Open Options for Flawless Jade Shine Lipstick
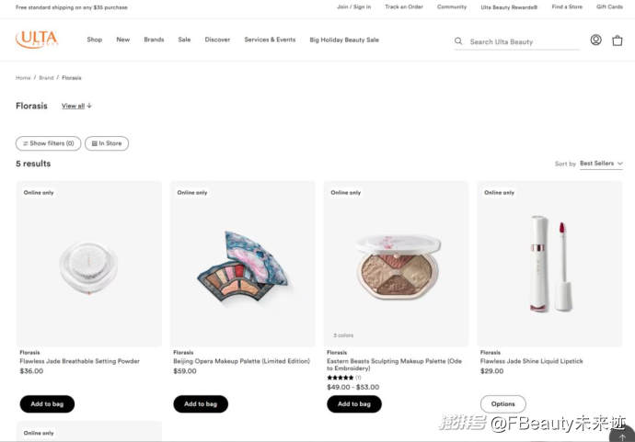The height and width of the screenshot is (442, 635). [502, 404]
